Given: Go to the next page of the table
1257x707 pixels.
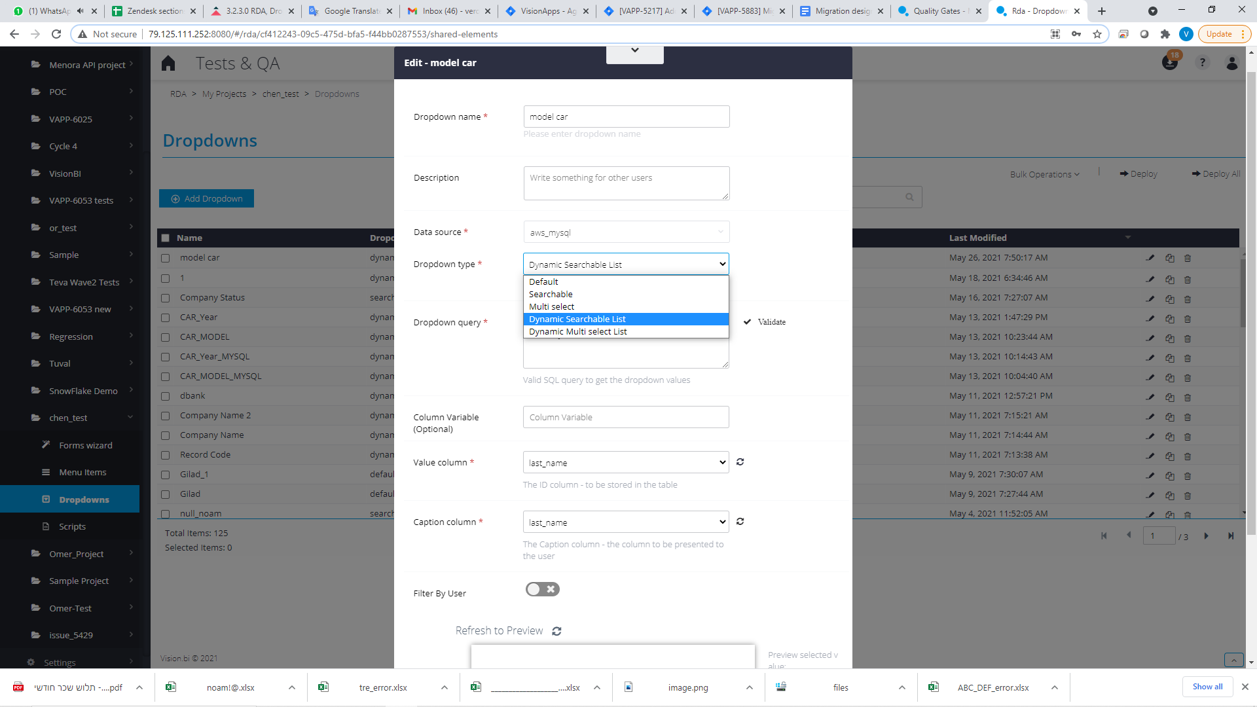Looking at the screenshot, I should pyautogui.click(x=1206, y=536).
